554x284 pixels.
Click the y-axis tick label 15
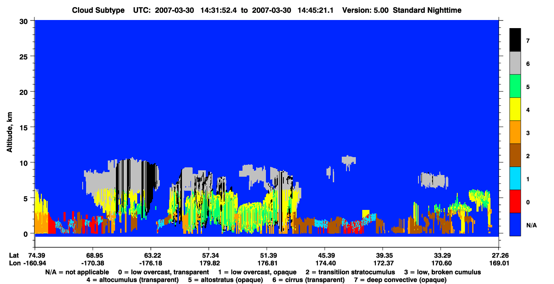point(25,127)
